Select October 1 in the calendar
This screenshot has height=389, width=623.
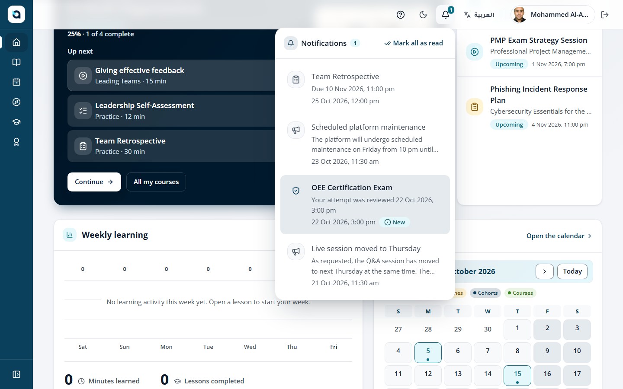tap(517, 329)
